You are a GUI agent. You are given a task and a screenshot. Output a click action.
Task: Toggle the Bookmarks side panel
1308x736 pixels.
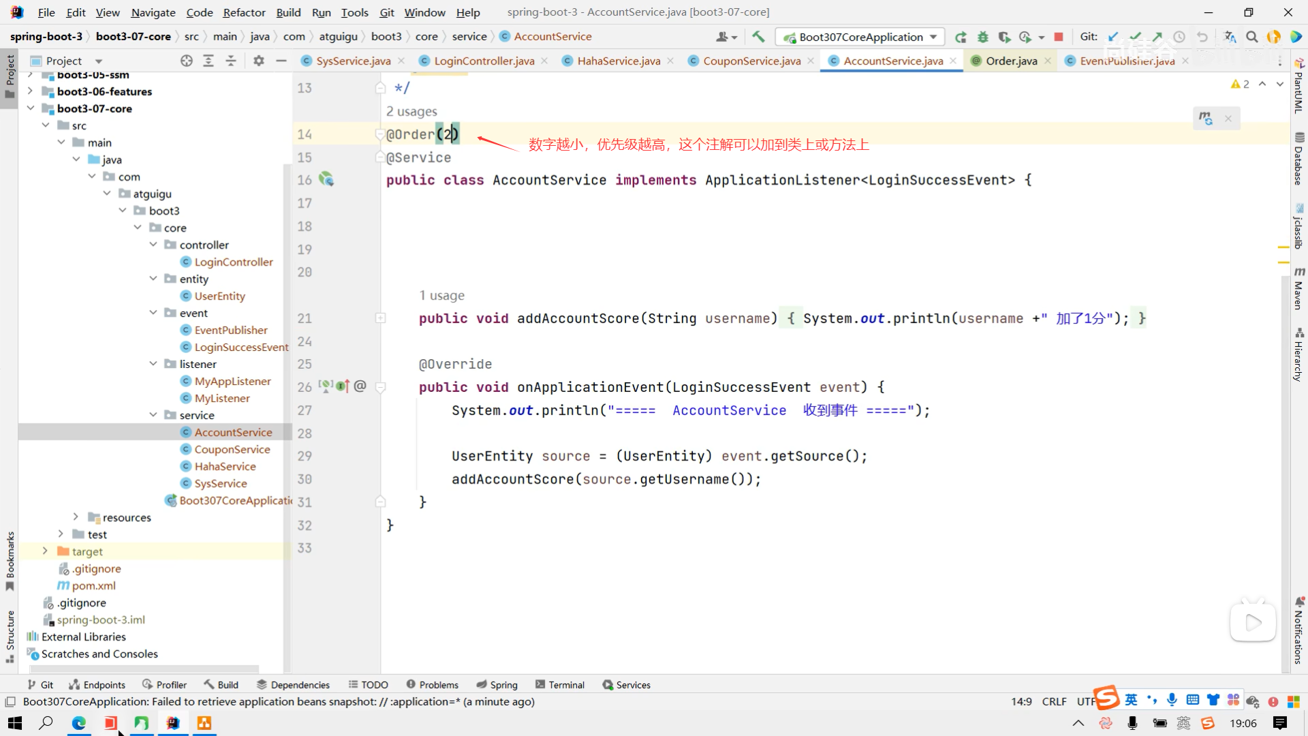click(x=10, y=560)
